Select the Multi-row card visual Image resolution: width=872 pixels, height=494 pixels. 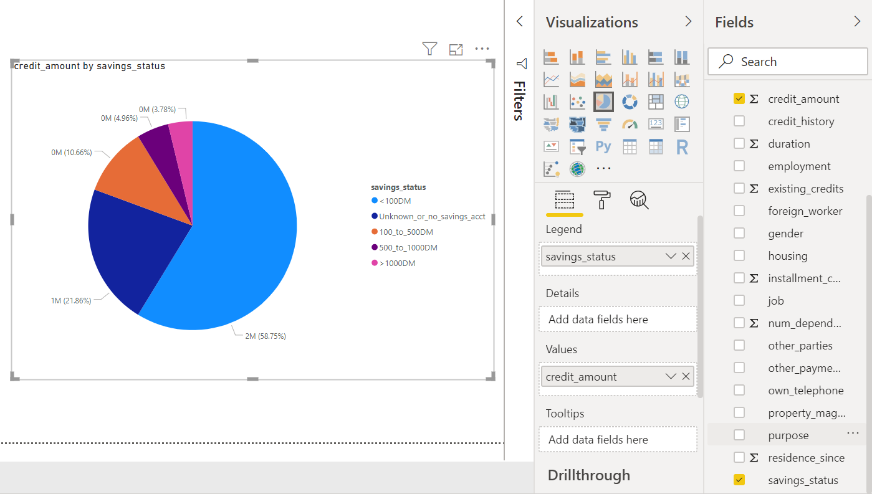tap(682, 124)
